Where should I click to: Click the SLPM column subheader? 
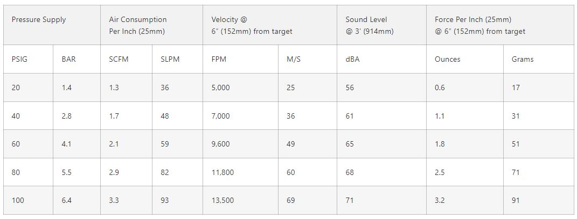coord(170,59)
